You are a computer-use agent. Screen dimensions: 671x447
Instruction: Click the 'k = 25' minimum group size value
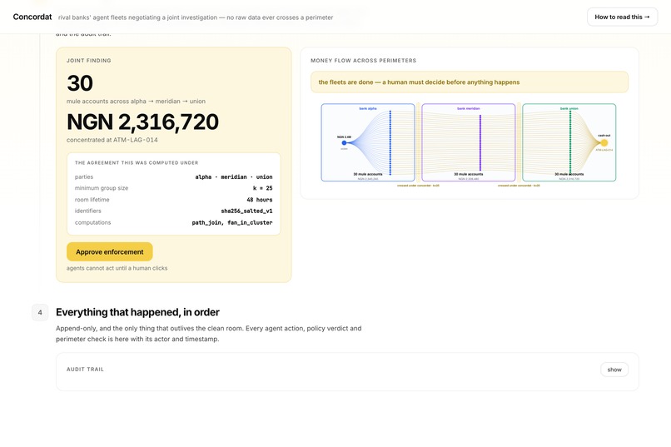point(262,188)
